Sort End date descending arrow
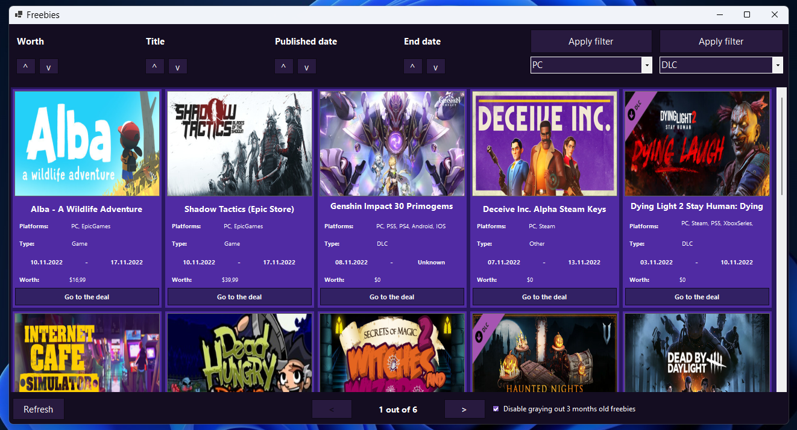This screenshot has height=430, width=797. tap(436, 66)
